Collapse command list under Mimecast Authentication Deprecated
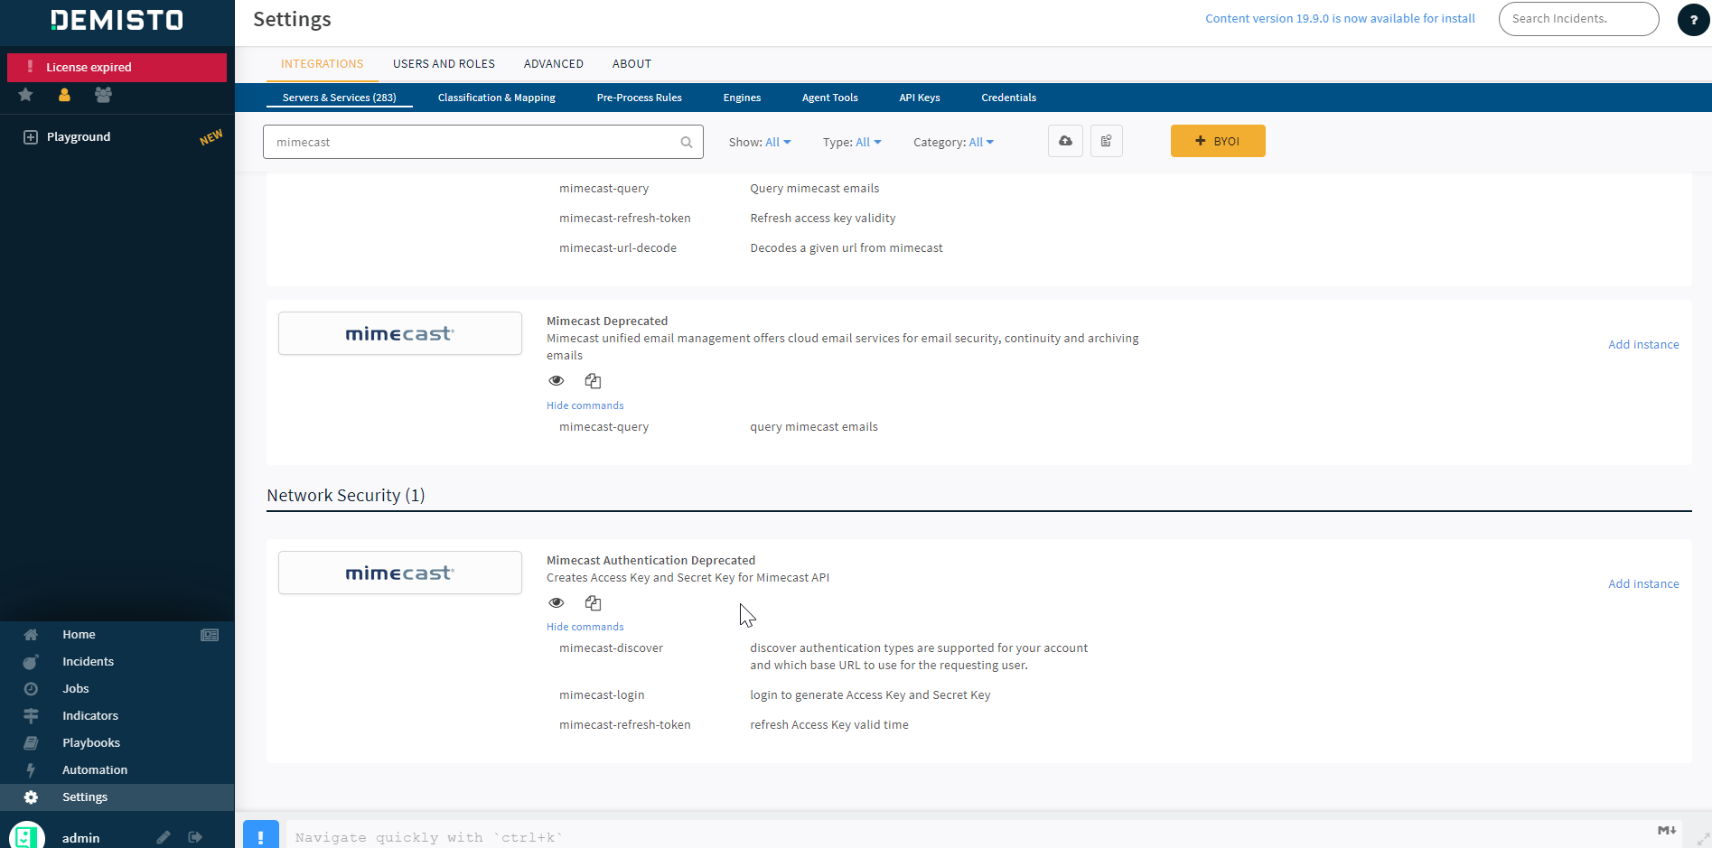This screenshot has width=1712, height=848. [585, 626]
